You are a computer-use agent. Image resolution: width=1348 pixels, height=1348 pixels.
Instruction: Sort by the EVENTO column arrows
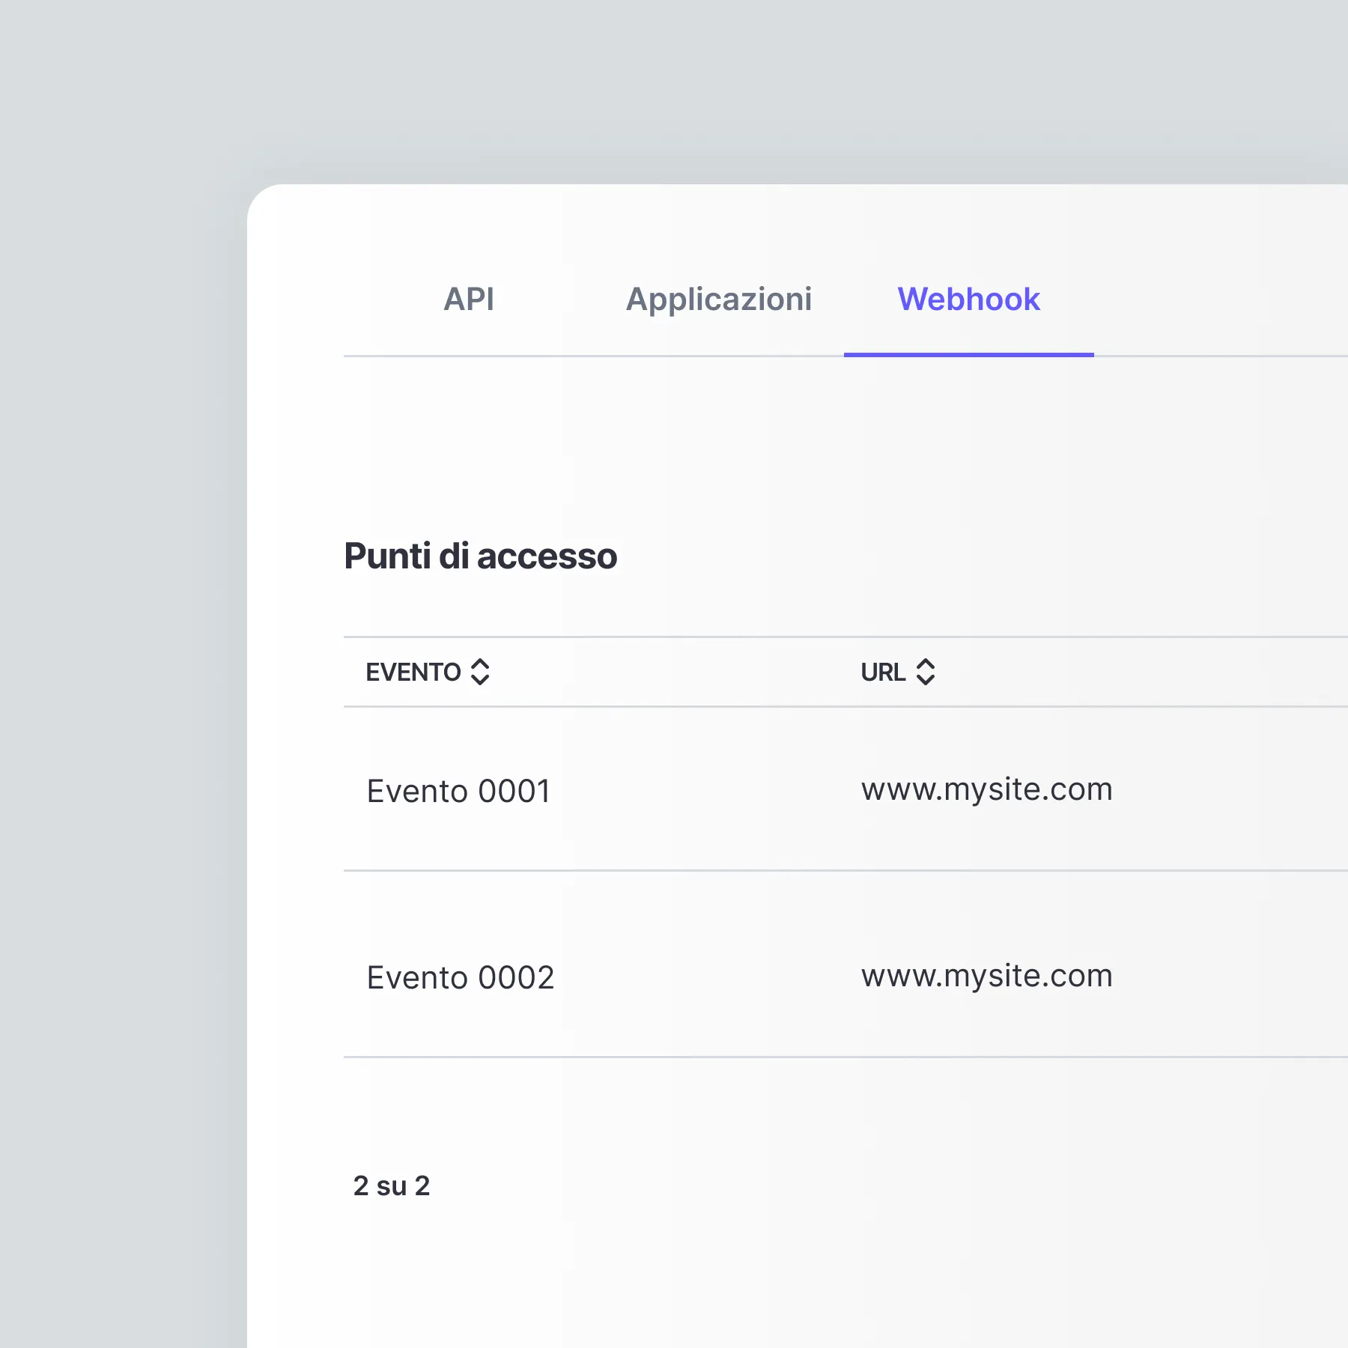tap(480, 672)
